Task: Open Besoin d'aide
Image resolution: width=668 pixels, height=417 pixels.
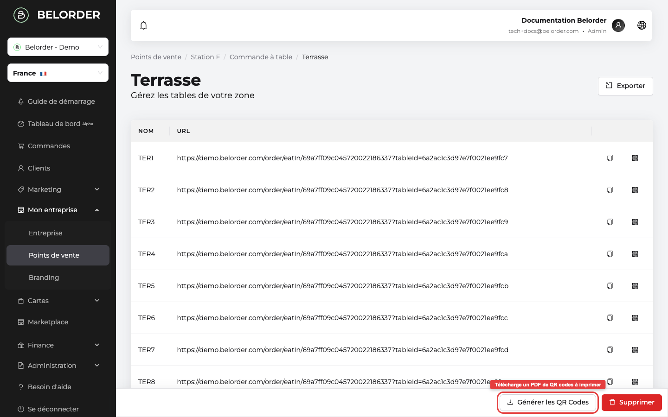Action: (58, 387)
